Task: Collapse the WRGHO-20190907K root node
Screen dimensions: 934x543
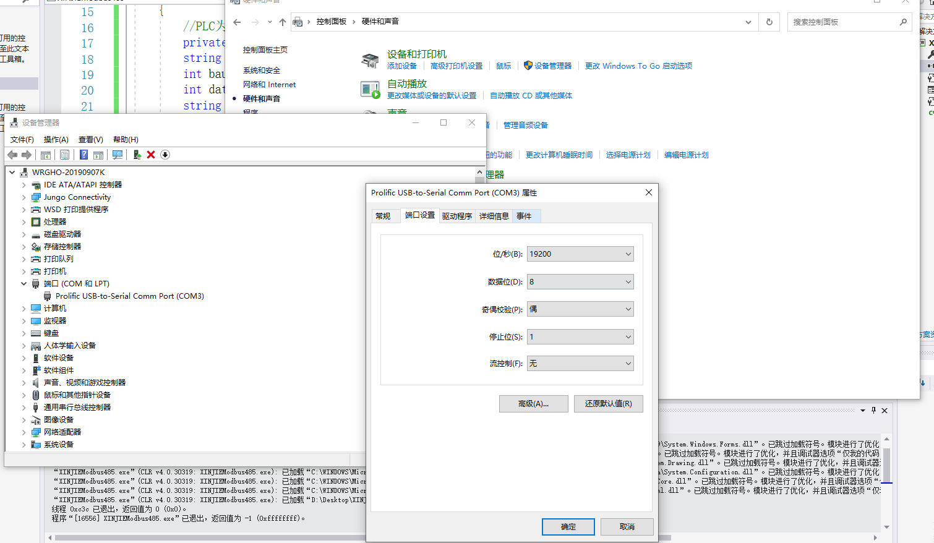Action: [x=12, y=173]
